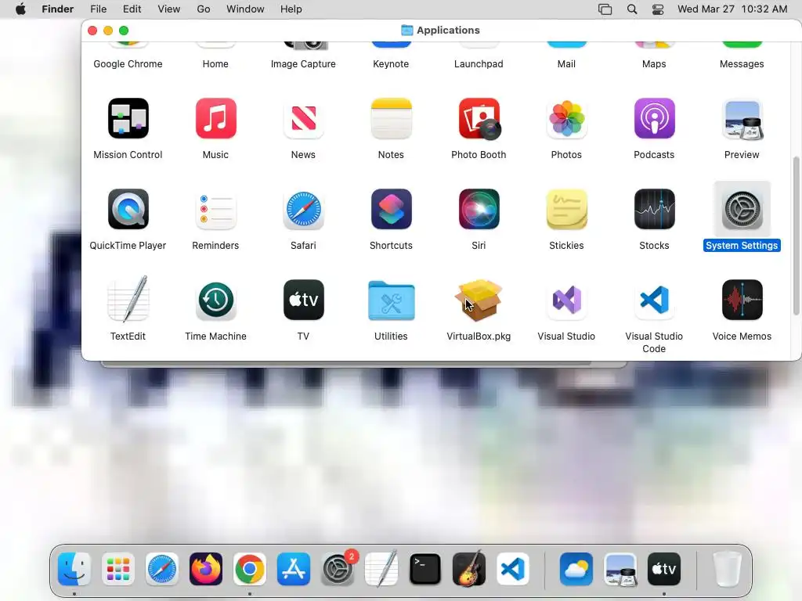Click the Stage Manager menu bar icon
Image resolution: width=802 pixels, height=601 pixels.
tap(605, 9)
